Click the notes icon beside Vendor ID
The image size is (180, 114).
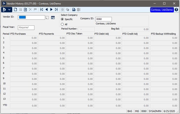pos(47,18)
